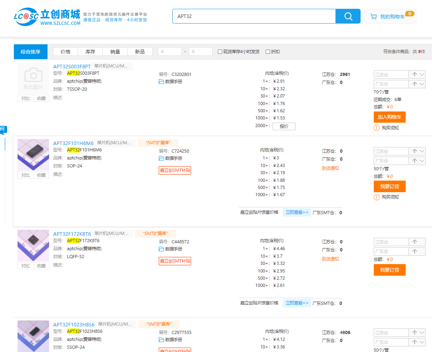Image resolution: width=432 pixels, height=352 pixels.
Task: Open product link APT32F172K8T6
Action: coord(72,234)
